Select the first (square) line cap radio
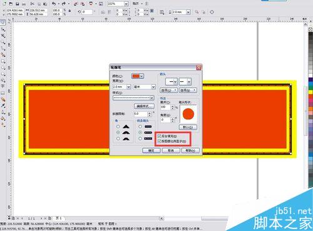Screen dimensions: 313x231 (140, 127)
